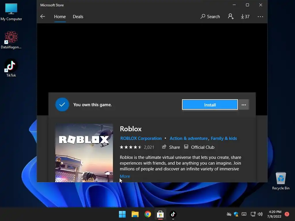Open downloads and updates (37)
The width and height of the screenshot is (295, 221).
point(245,16)
